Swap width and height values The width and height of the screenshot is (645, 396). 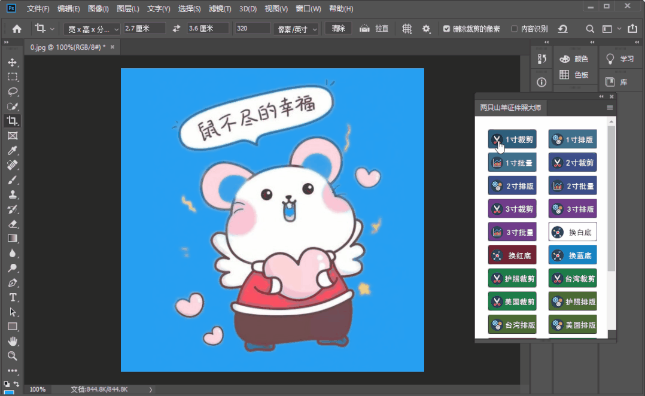click(x=176, y=28)
